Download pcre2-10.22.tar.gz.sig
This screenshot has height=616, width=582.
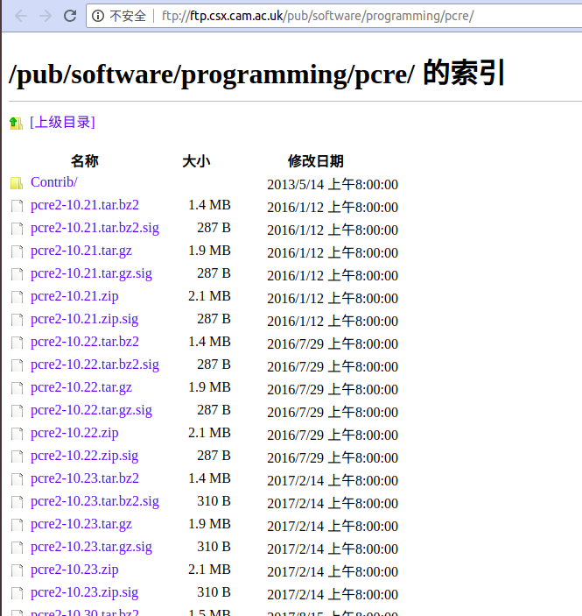click(x=91, y=410)
